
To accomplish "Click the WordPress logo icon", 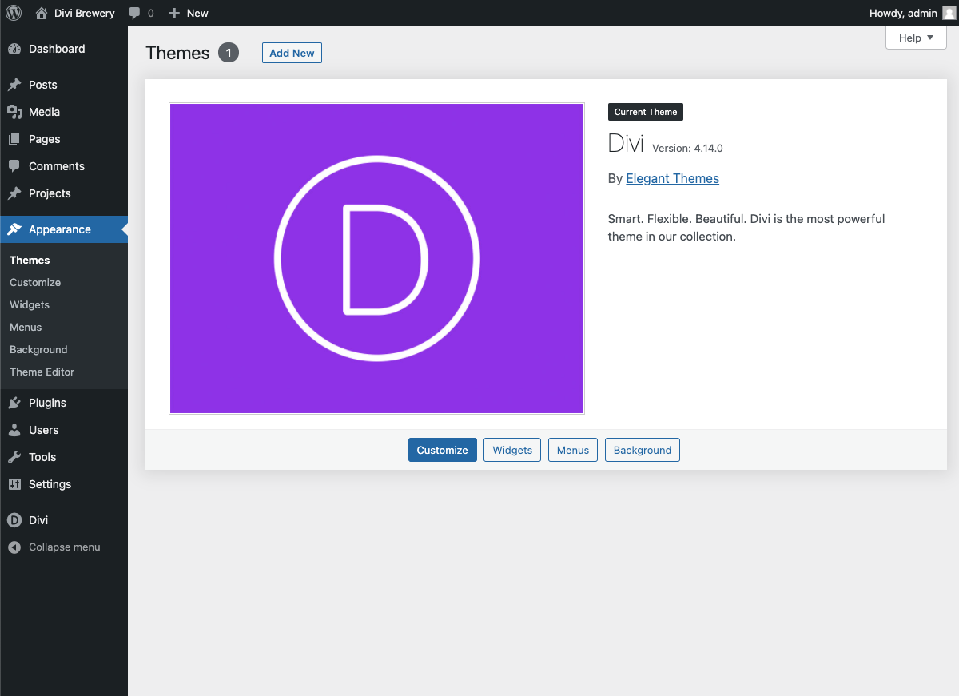I will click(x=14, y=13).
